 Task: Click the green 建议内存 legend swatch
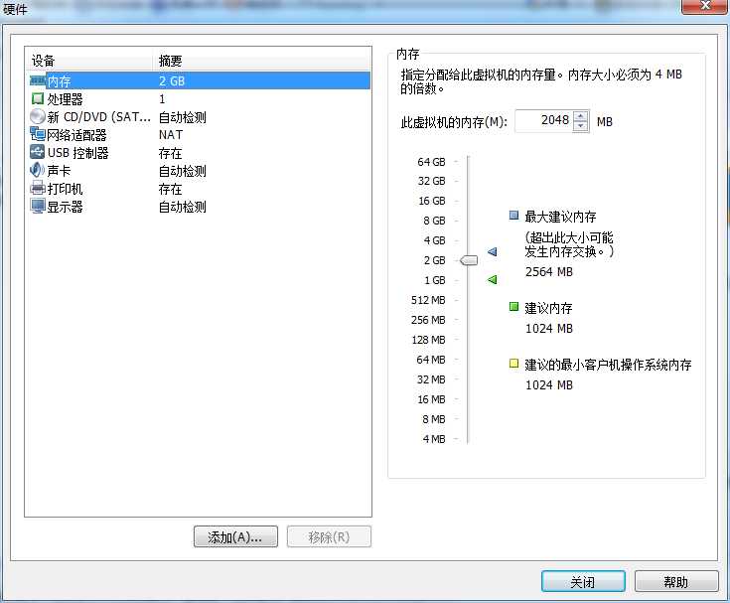click(514, 306)
